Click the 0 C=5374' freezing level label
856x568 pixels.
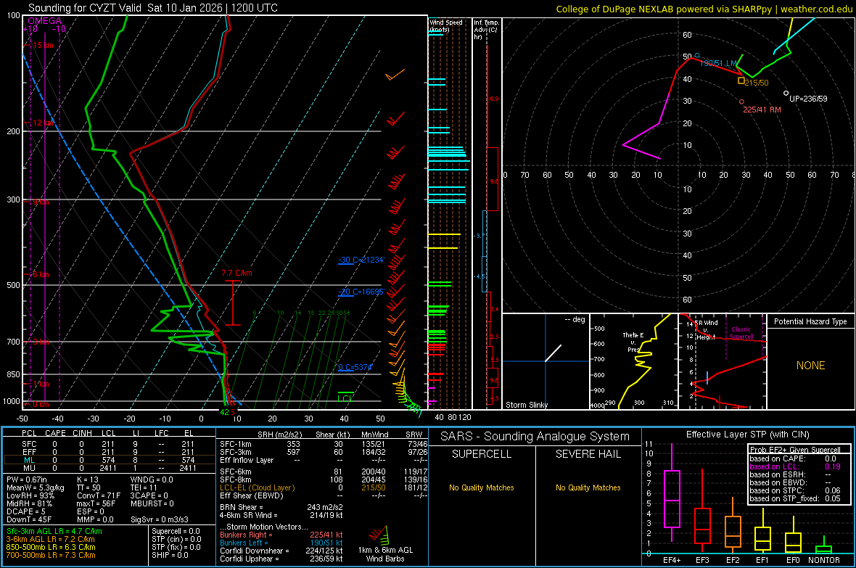pyautogui.click(x=355, y=367)
